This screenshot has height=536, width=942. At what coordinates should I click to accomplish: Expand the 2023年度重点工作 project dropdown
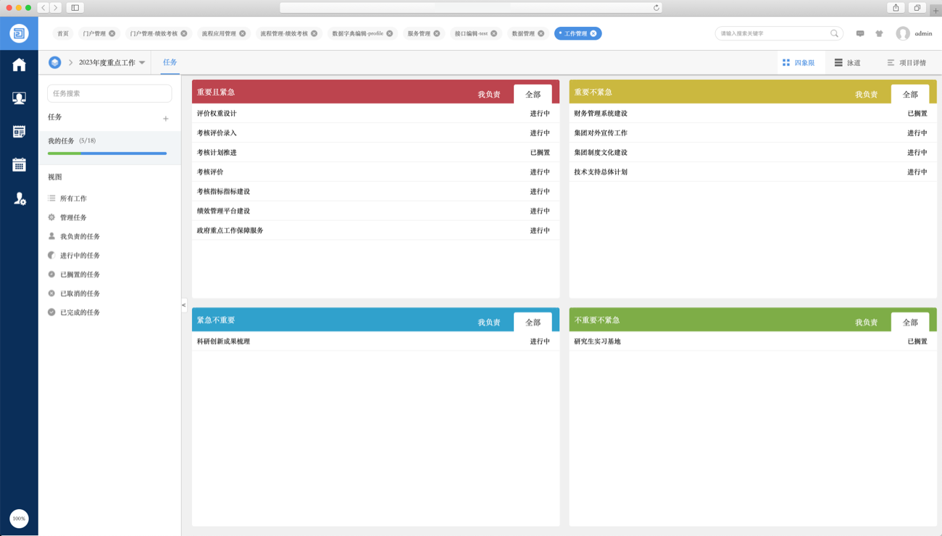point(142,63)
